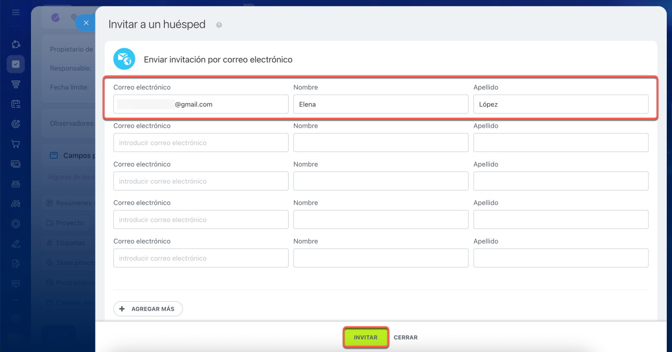Click Enviar invitación por correo electrónico heading
The height and width of the screenshot is (352, 672).
[x=218, y=60]
